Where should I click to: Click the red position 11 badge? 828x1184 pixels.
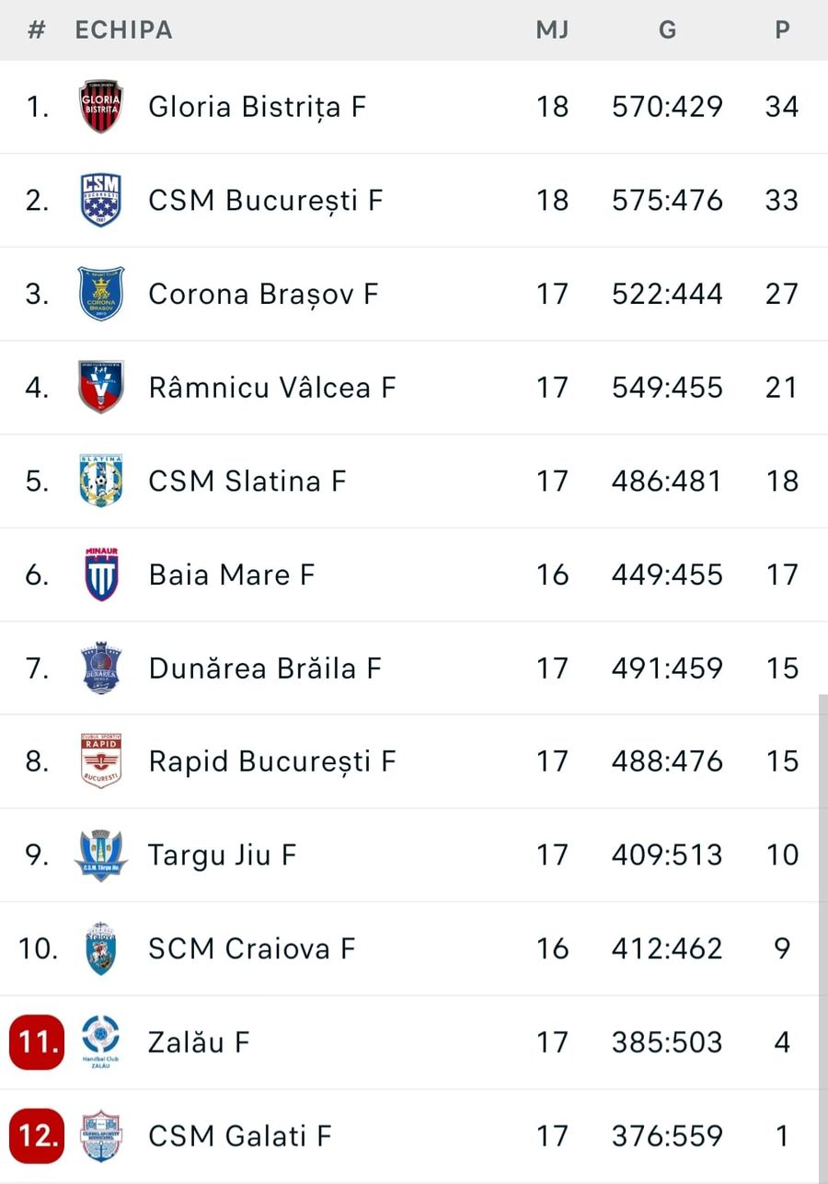tap(37, 1042)
